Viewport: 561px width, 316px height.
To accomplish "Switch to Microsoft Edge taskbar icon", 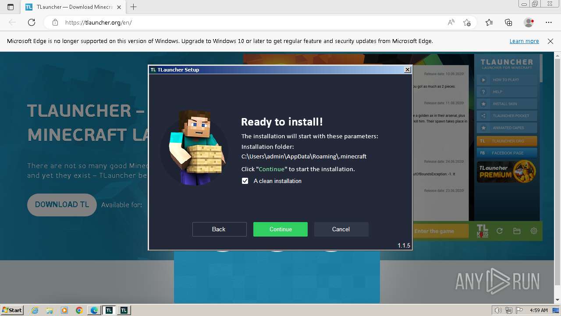I will point(94,310).
